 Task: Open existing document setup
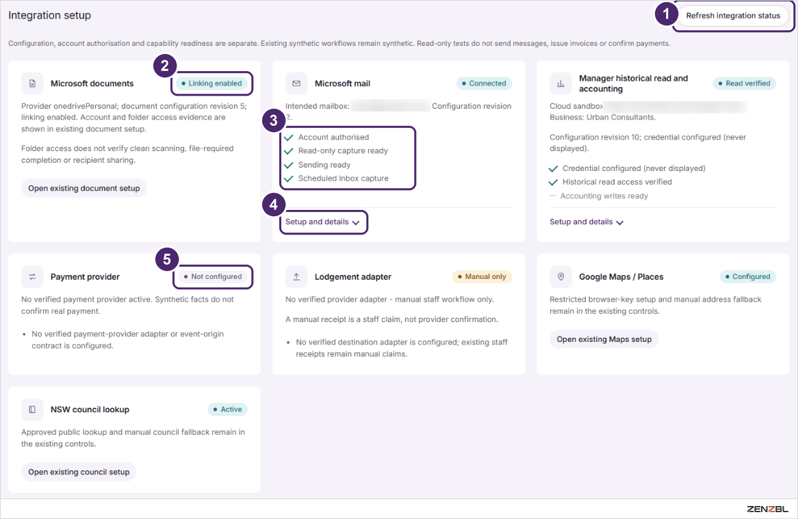tap(84, 188)
